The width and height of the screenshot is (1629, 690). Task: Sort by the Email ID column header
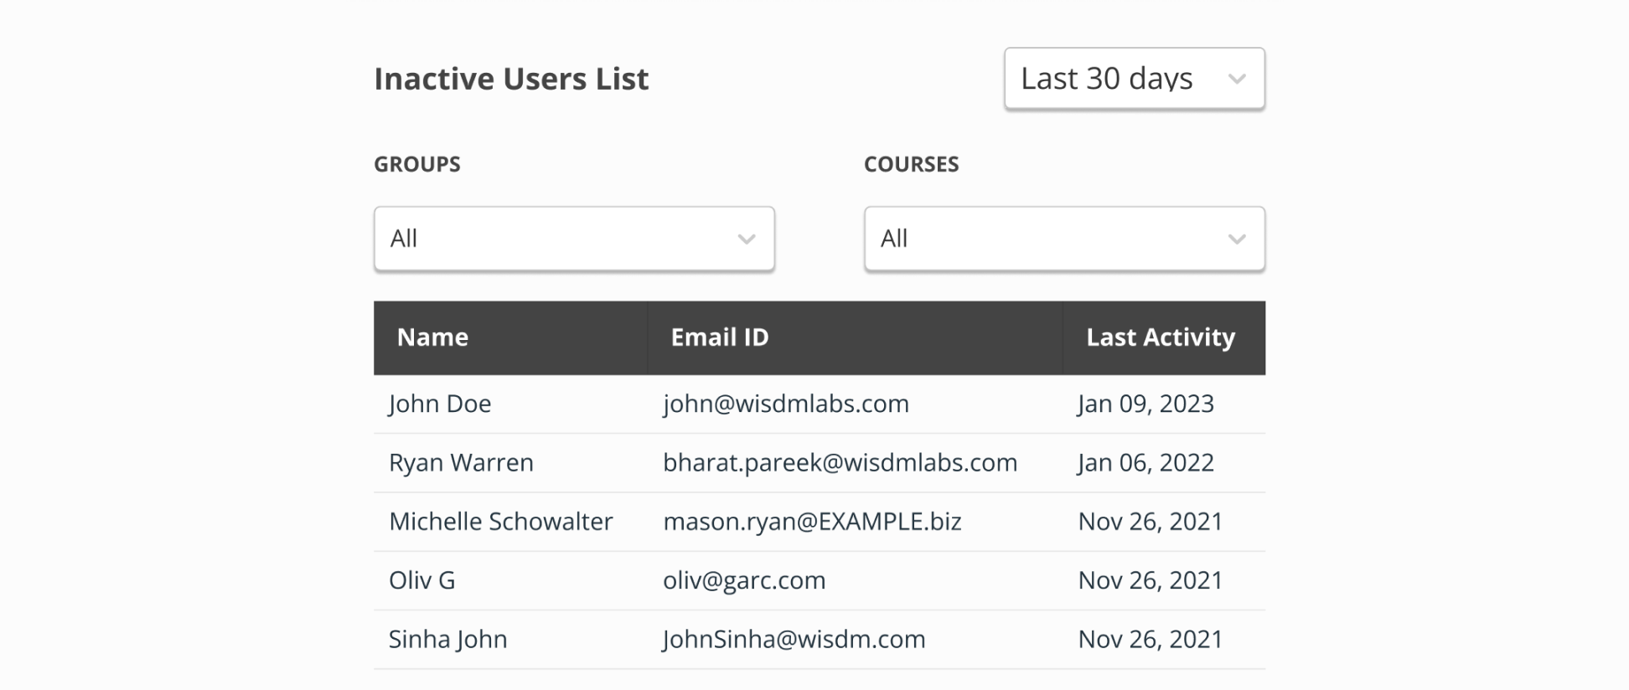719,337
